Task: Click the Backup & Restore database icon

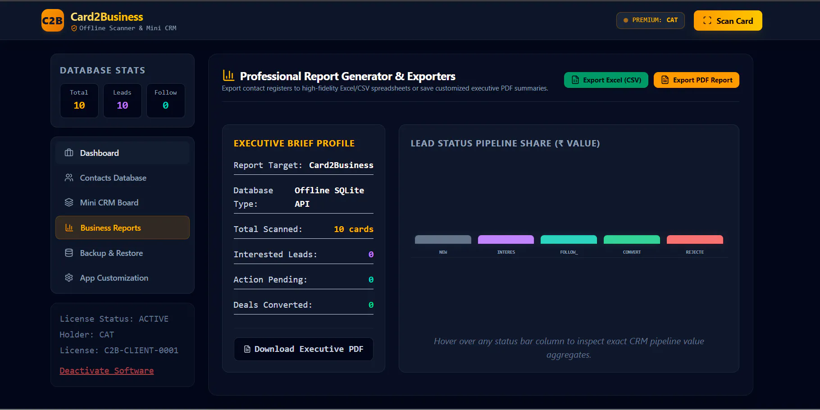Action: click(x=69, y=253)
